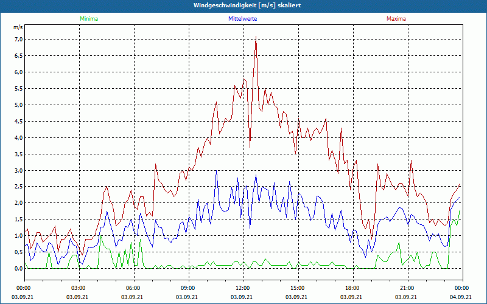The width and height of the screenshot is (487, 304).
Task: Click the '1,0' y-axis value
Action: tap(18, 236)
